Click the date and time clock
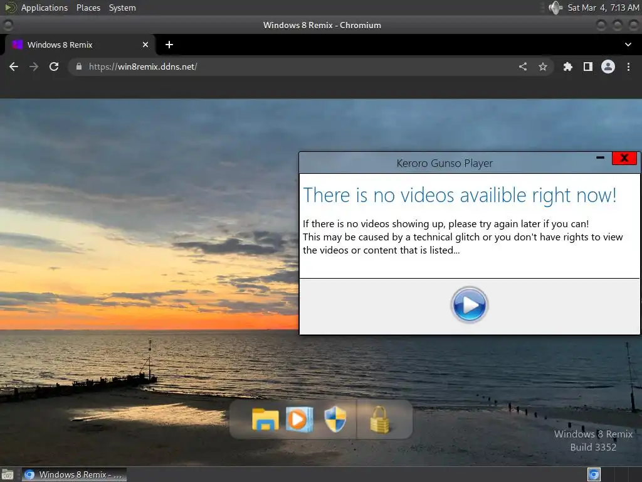The height and width of the screenshot is (482, 642). [603, 8]
